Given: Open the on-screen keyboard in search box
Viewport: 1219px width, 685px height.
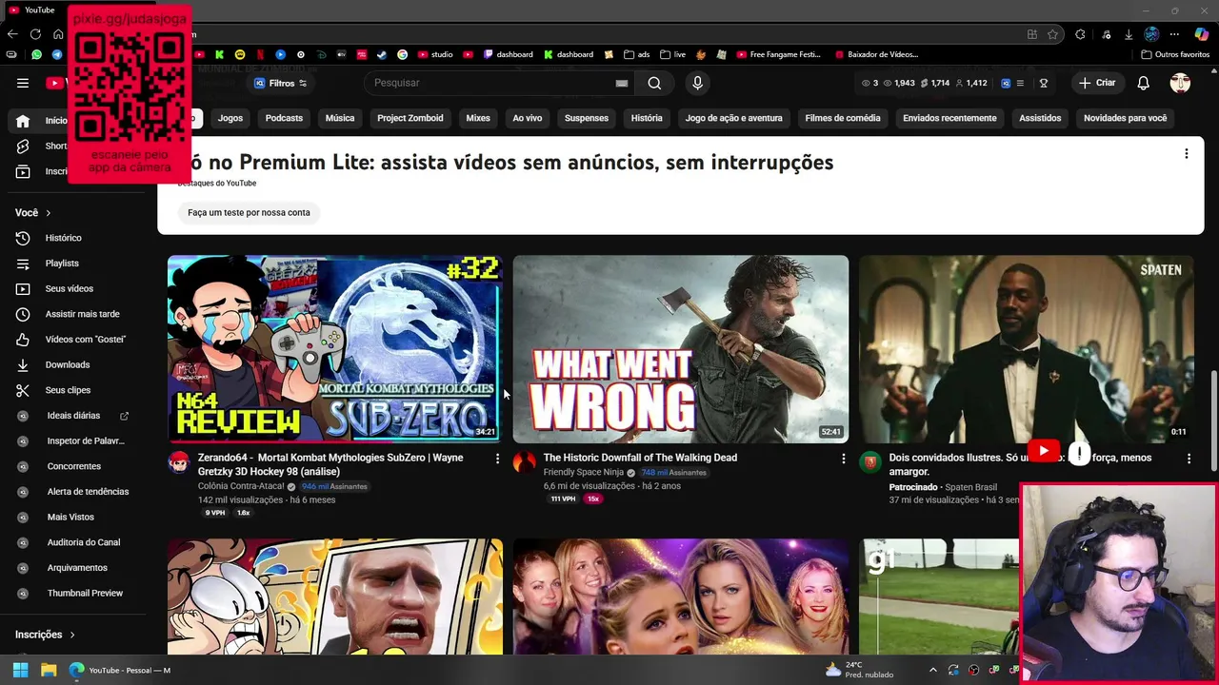Looking at the screenshot, I should pos(622,83).
